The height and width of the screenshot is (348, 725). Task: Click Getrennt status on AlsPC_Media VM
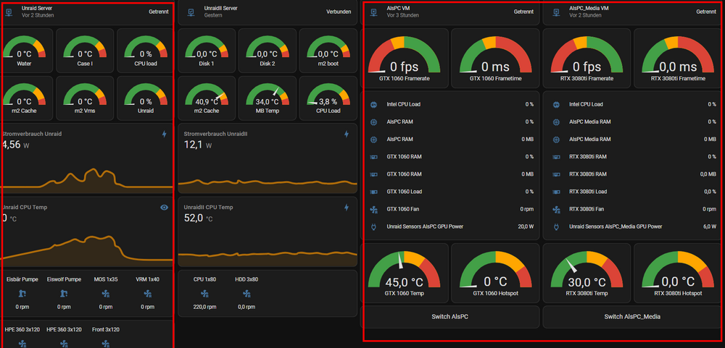706,12
